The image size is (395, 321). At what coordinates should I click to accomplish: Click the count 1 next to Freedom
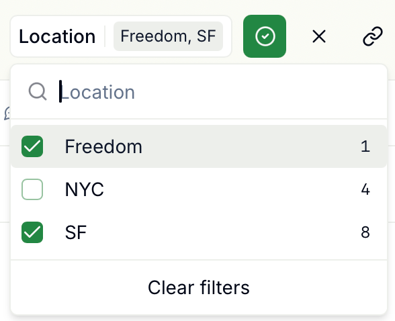(365, 146)
